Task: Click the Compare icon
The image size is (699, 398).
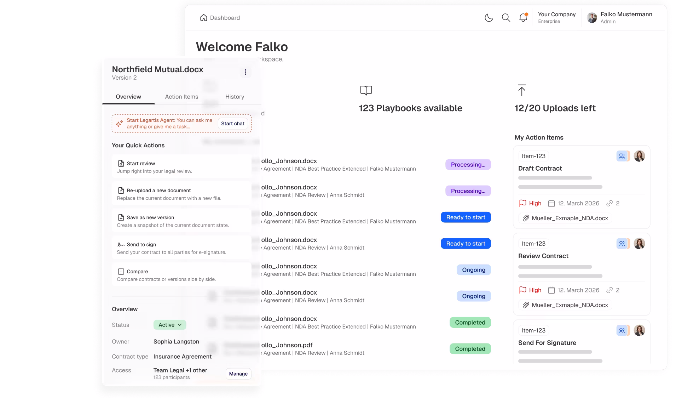Action: [121, 272]
